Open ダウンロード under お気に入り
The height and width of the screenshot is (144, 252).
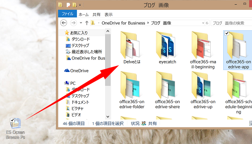pos(78,39)
